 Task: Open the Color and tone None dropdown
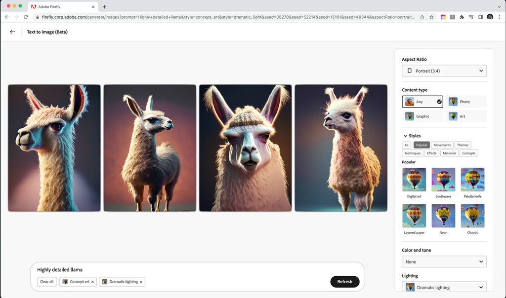[x=444, y=262]
